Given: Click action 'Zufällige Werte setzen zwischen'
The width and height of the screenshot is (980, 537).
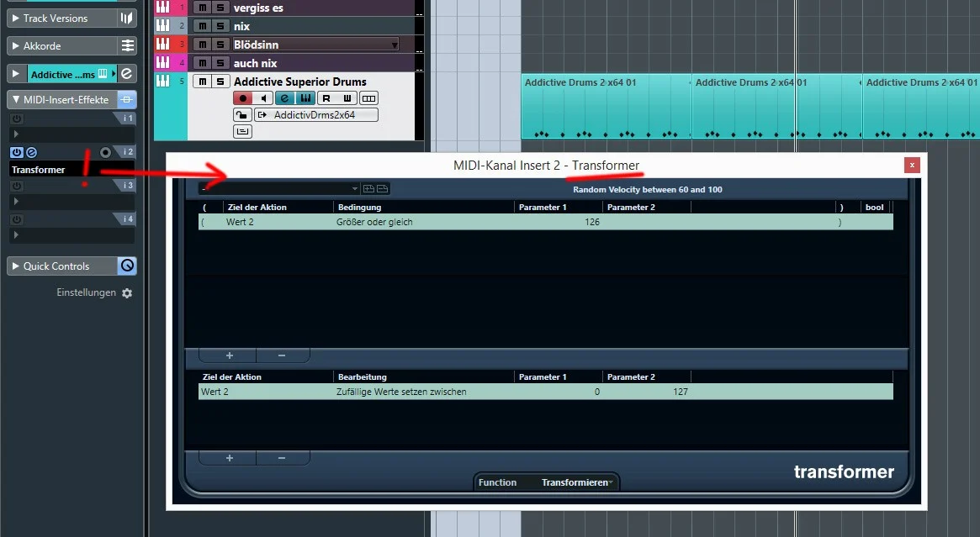Looking at the screenshot, I should click(400, 392).
